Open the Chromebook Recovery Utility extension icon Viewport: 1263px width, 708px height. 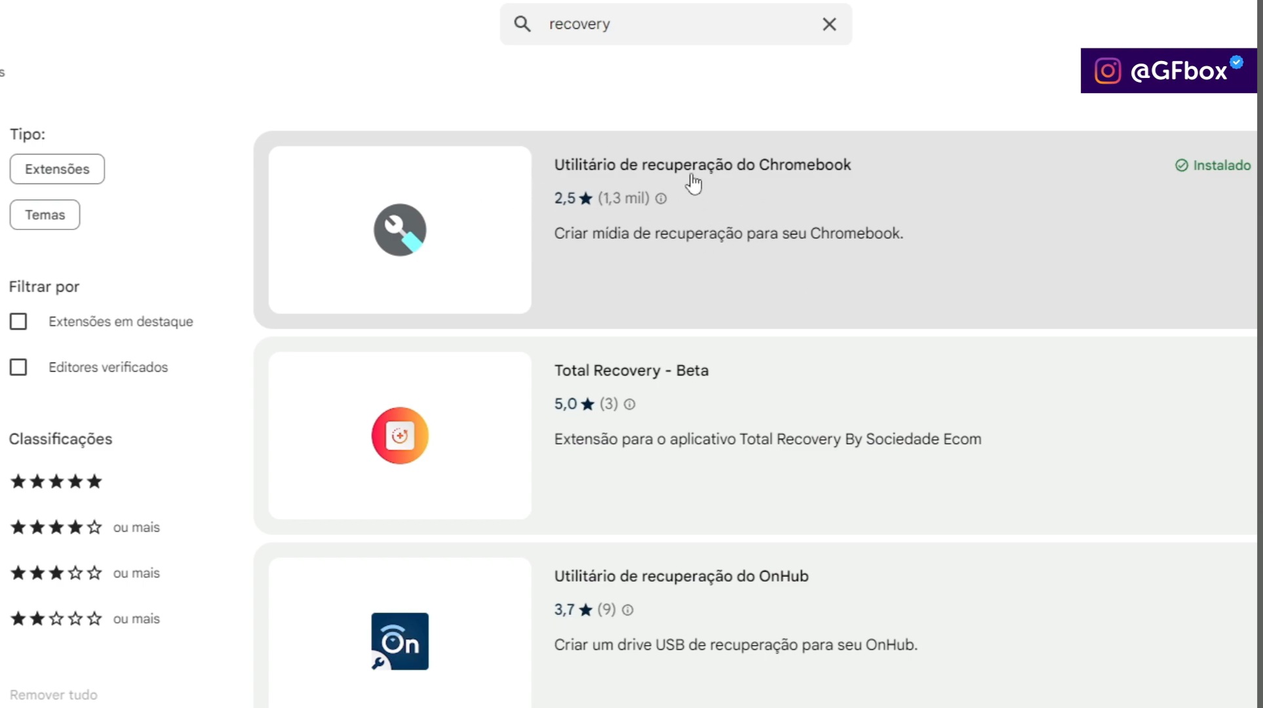click(399, 229)
